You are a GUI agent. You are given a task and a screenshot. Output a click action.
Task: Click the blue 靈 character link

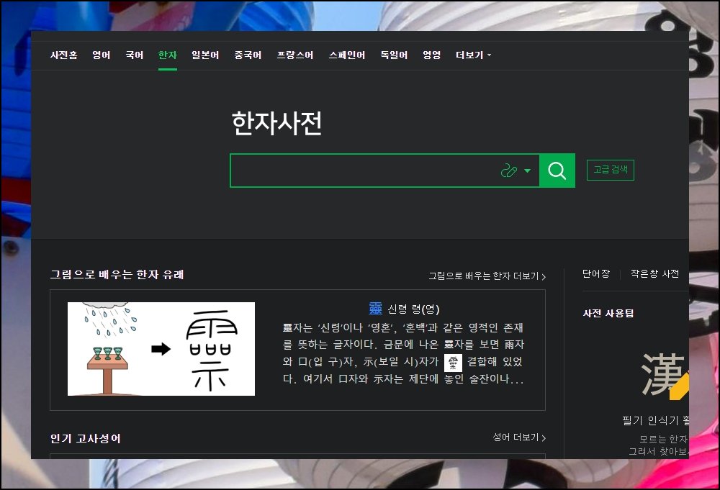point(376,308)
